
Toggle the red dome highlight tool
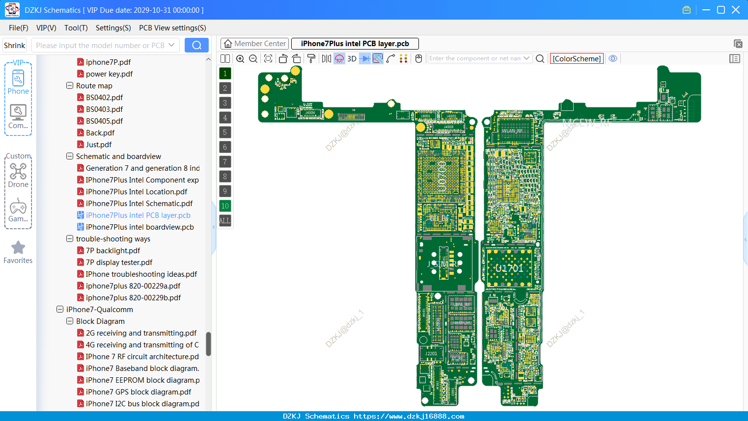click(339, 58)
